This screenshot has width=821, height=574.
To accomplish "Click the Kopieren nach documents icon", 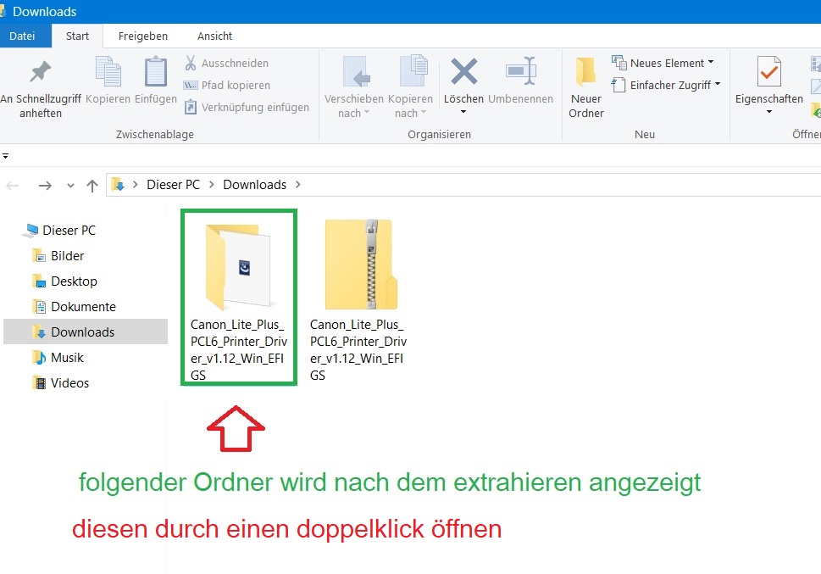I will tap(413, 70).
